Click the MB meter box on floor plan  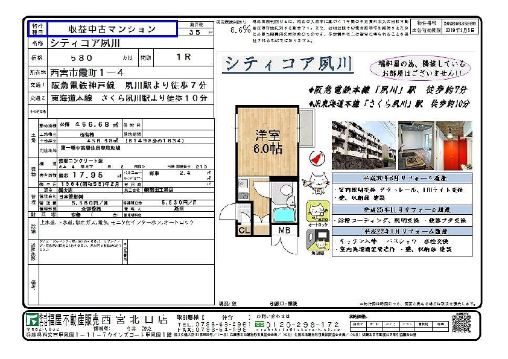(x=284, y=230)
